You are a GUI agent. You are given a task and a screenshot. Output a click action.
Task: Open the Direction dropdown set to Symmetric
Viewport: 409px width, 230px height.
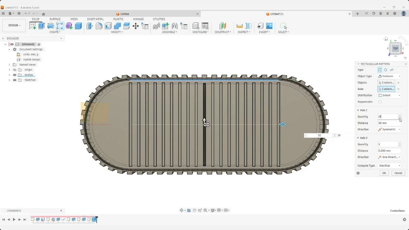coord(389,129)
